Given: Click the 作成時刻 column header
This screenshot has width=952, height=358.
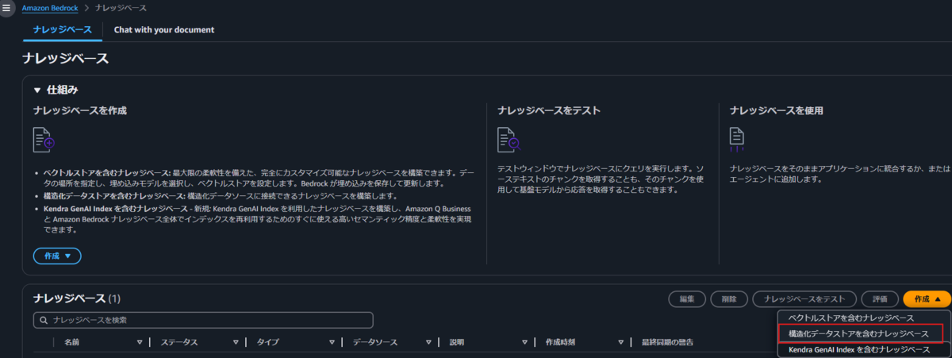Looking at the screenshot, I should point(561,342).
